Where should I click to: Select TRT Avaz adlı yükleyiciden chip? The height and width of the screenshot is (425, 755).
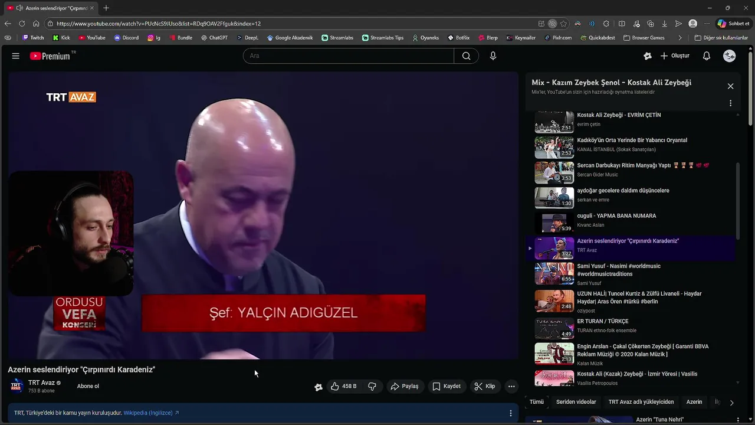(641, 402)
